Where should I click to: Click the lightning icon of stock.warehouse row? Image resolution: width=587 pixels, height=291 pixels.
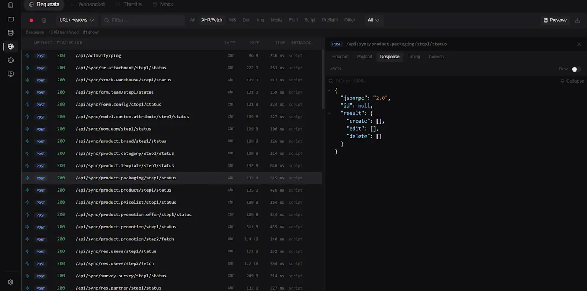(28, 80)
